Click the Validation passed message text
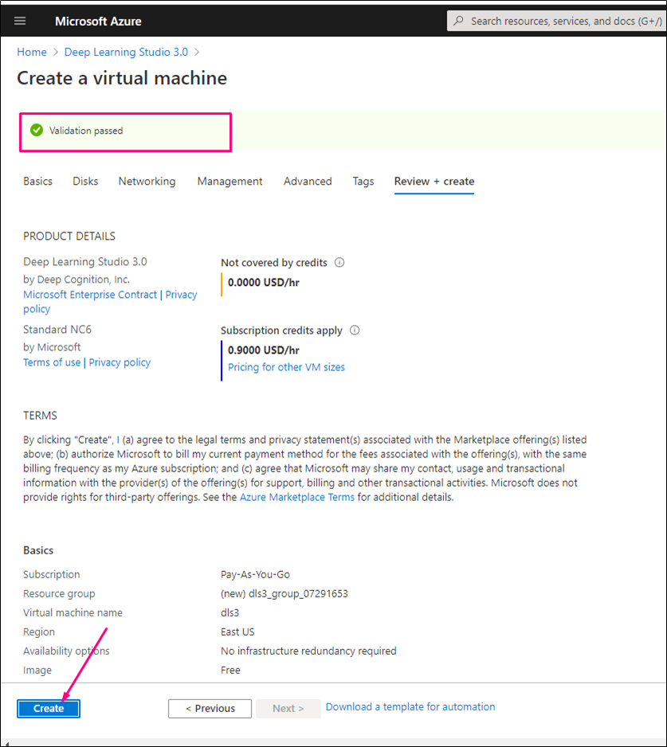Viewport: 667px width, 747px height. pyautogui.click(x=86, y=131)
